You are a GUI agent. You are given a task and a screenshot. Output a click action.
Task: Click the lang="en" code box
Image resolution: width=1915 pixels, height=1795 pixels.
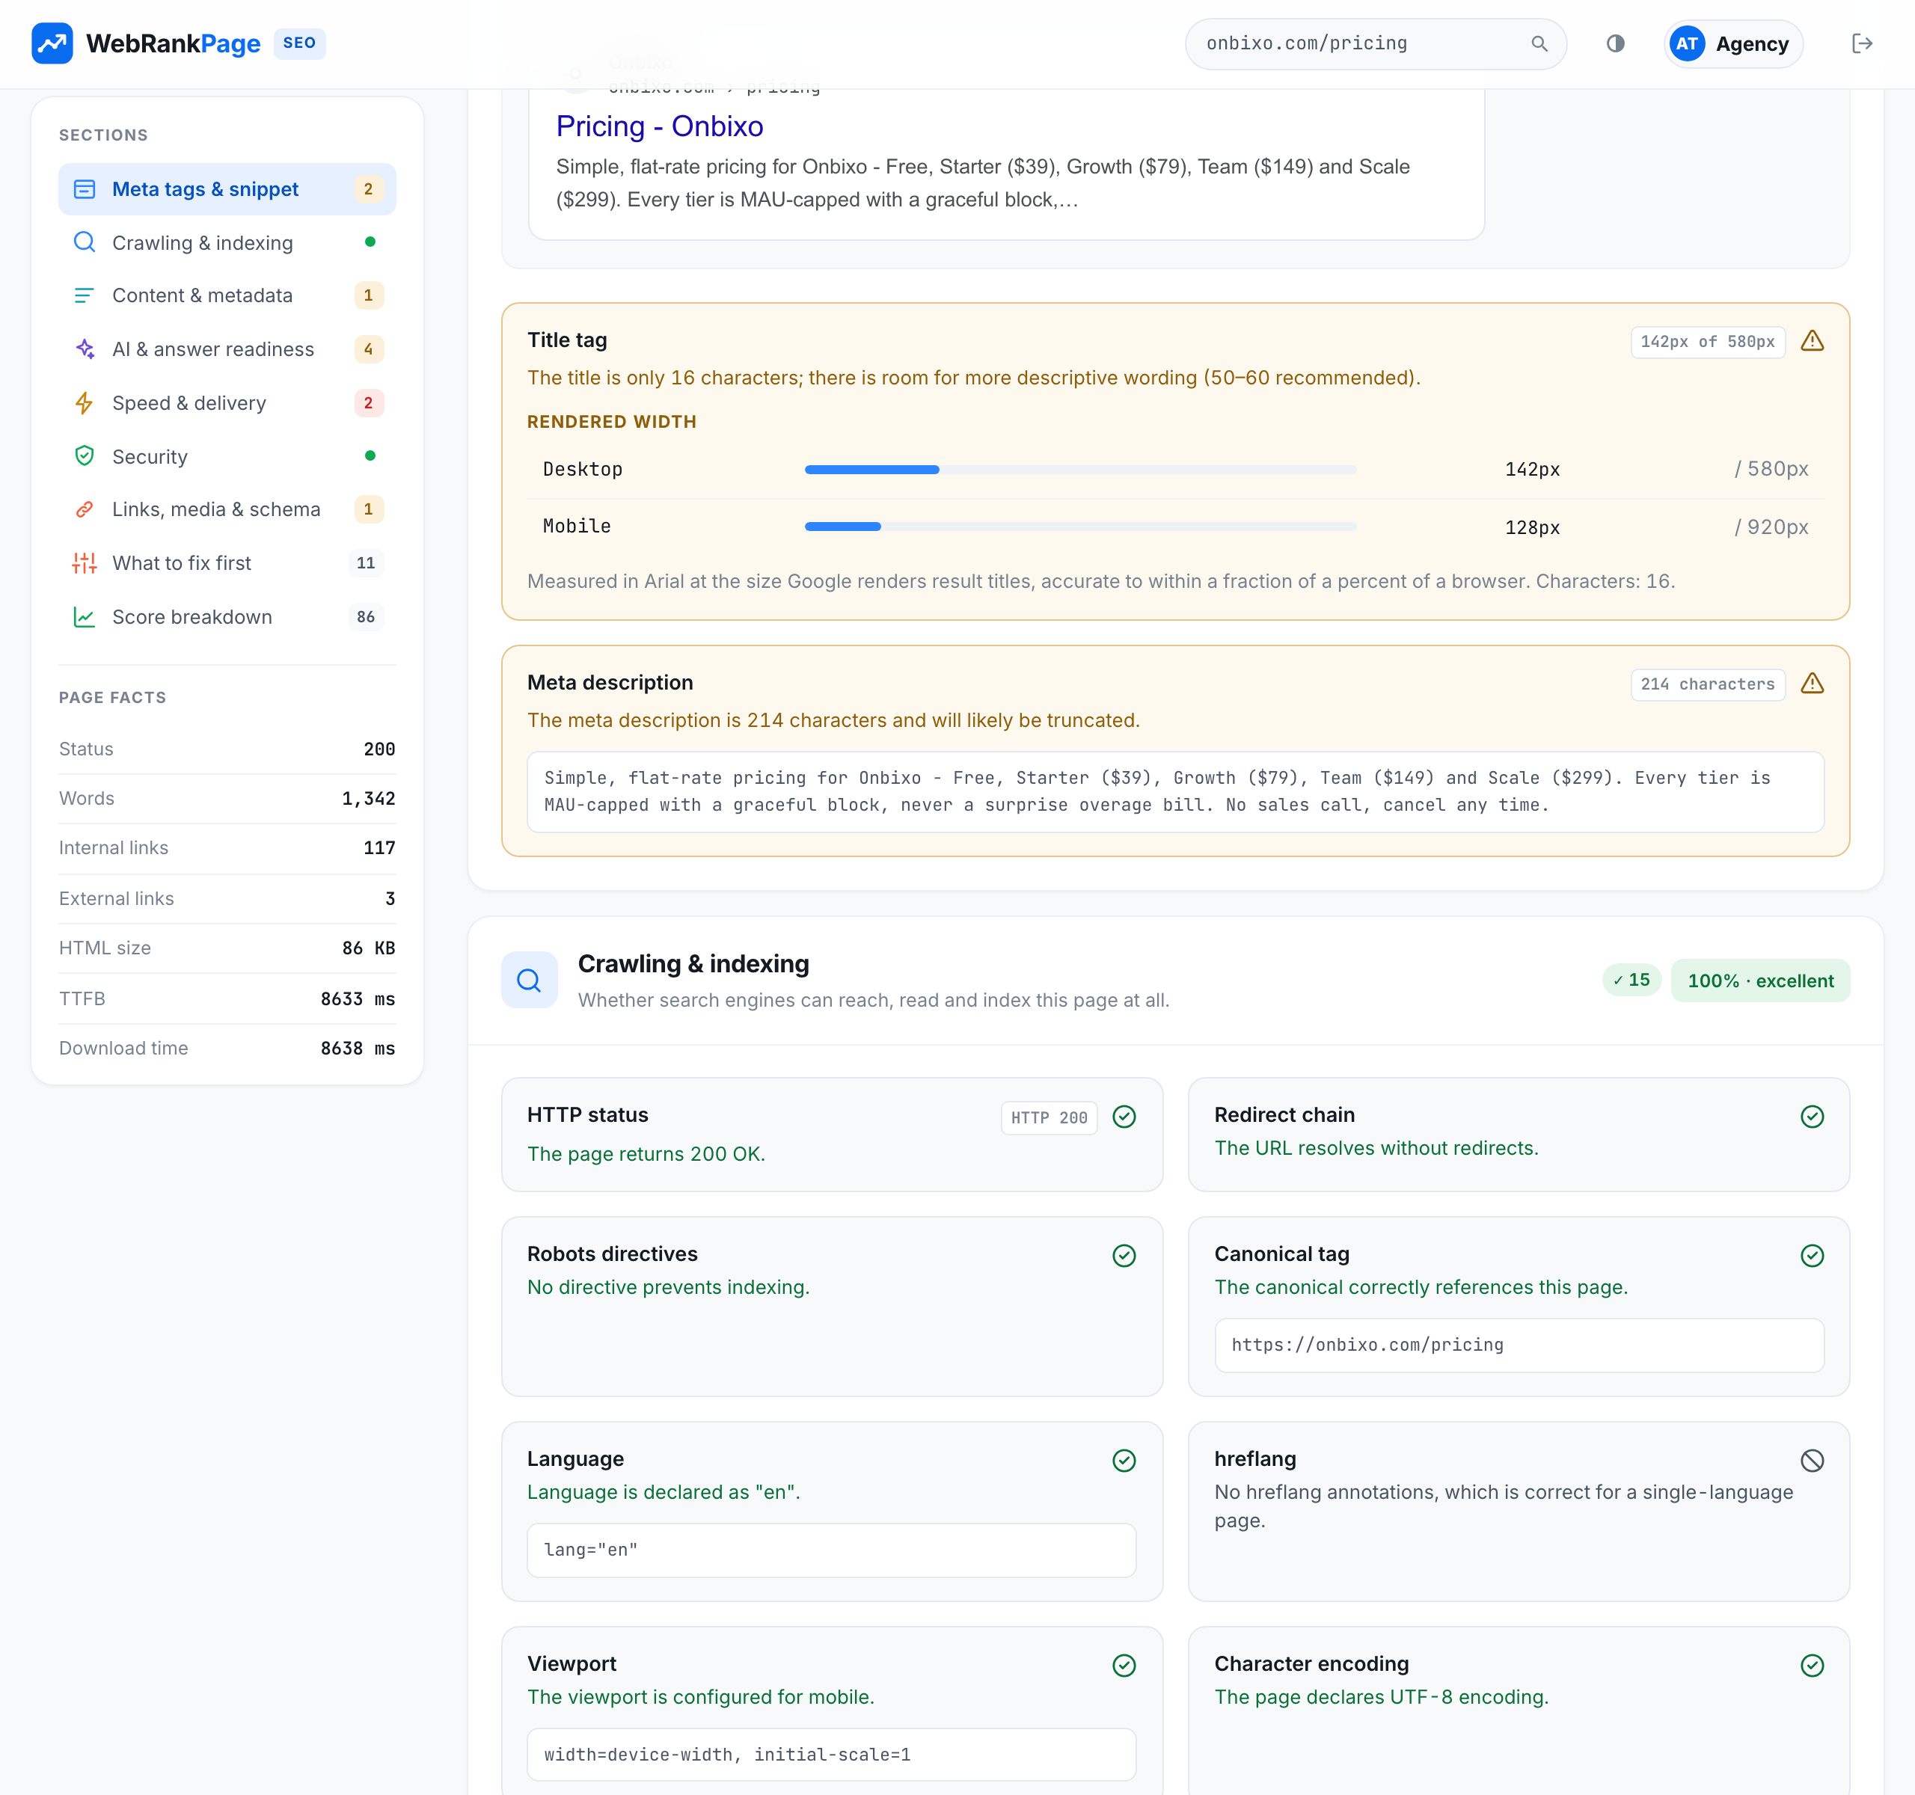[831, 1550]
